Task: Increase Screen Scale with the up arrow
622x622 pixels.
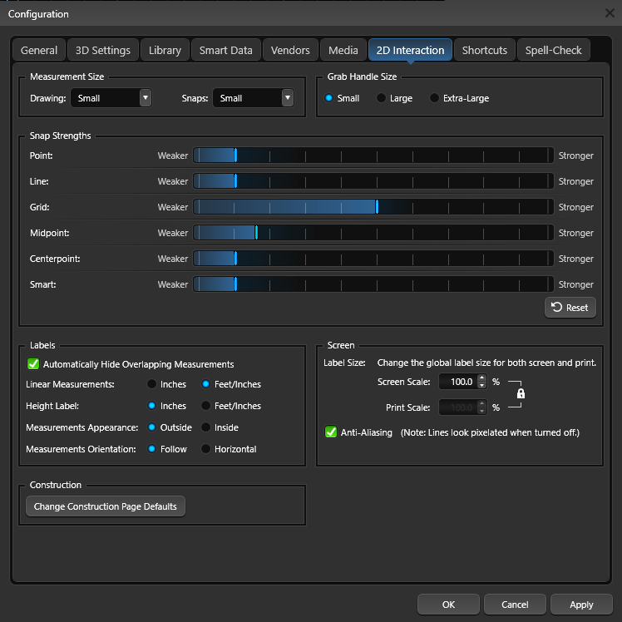Action: [x=481, y=378]
